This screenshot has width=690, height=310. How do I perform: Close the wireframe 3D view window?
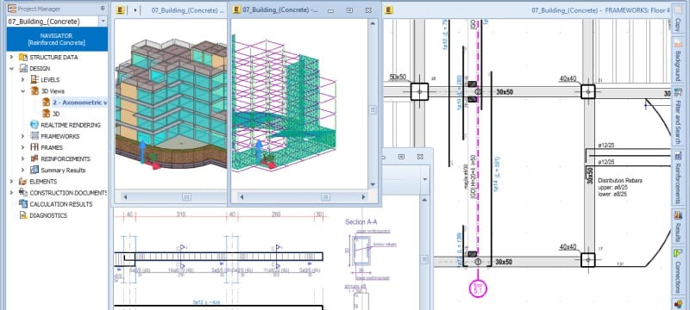369,10
